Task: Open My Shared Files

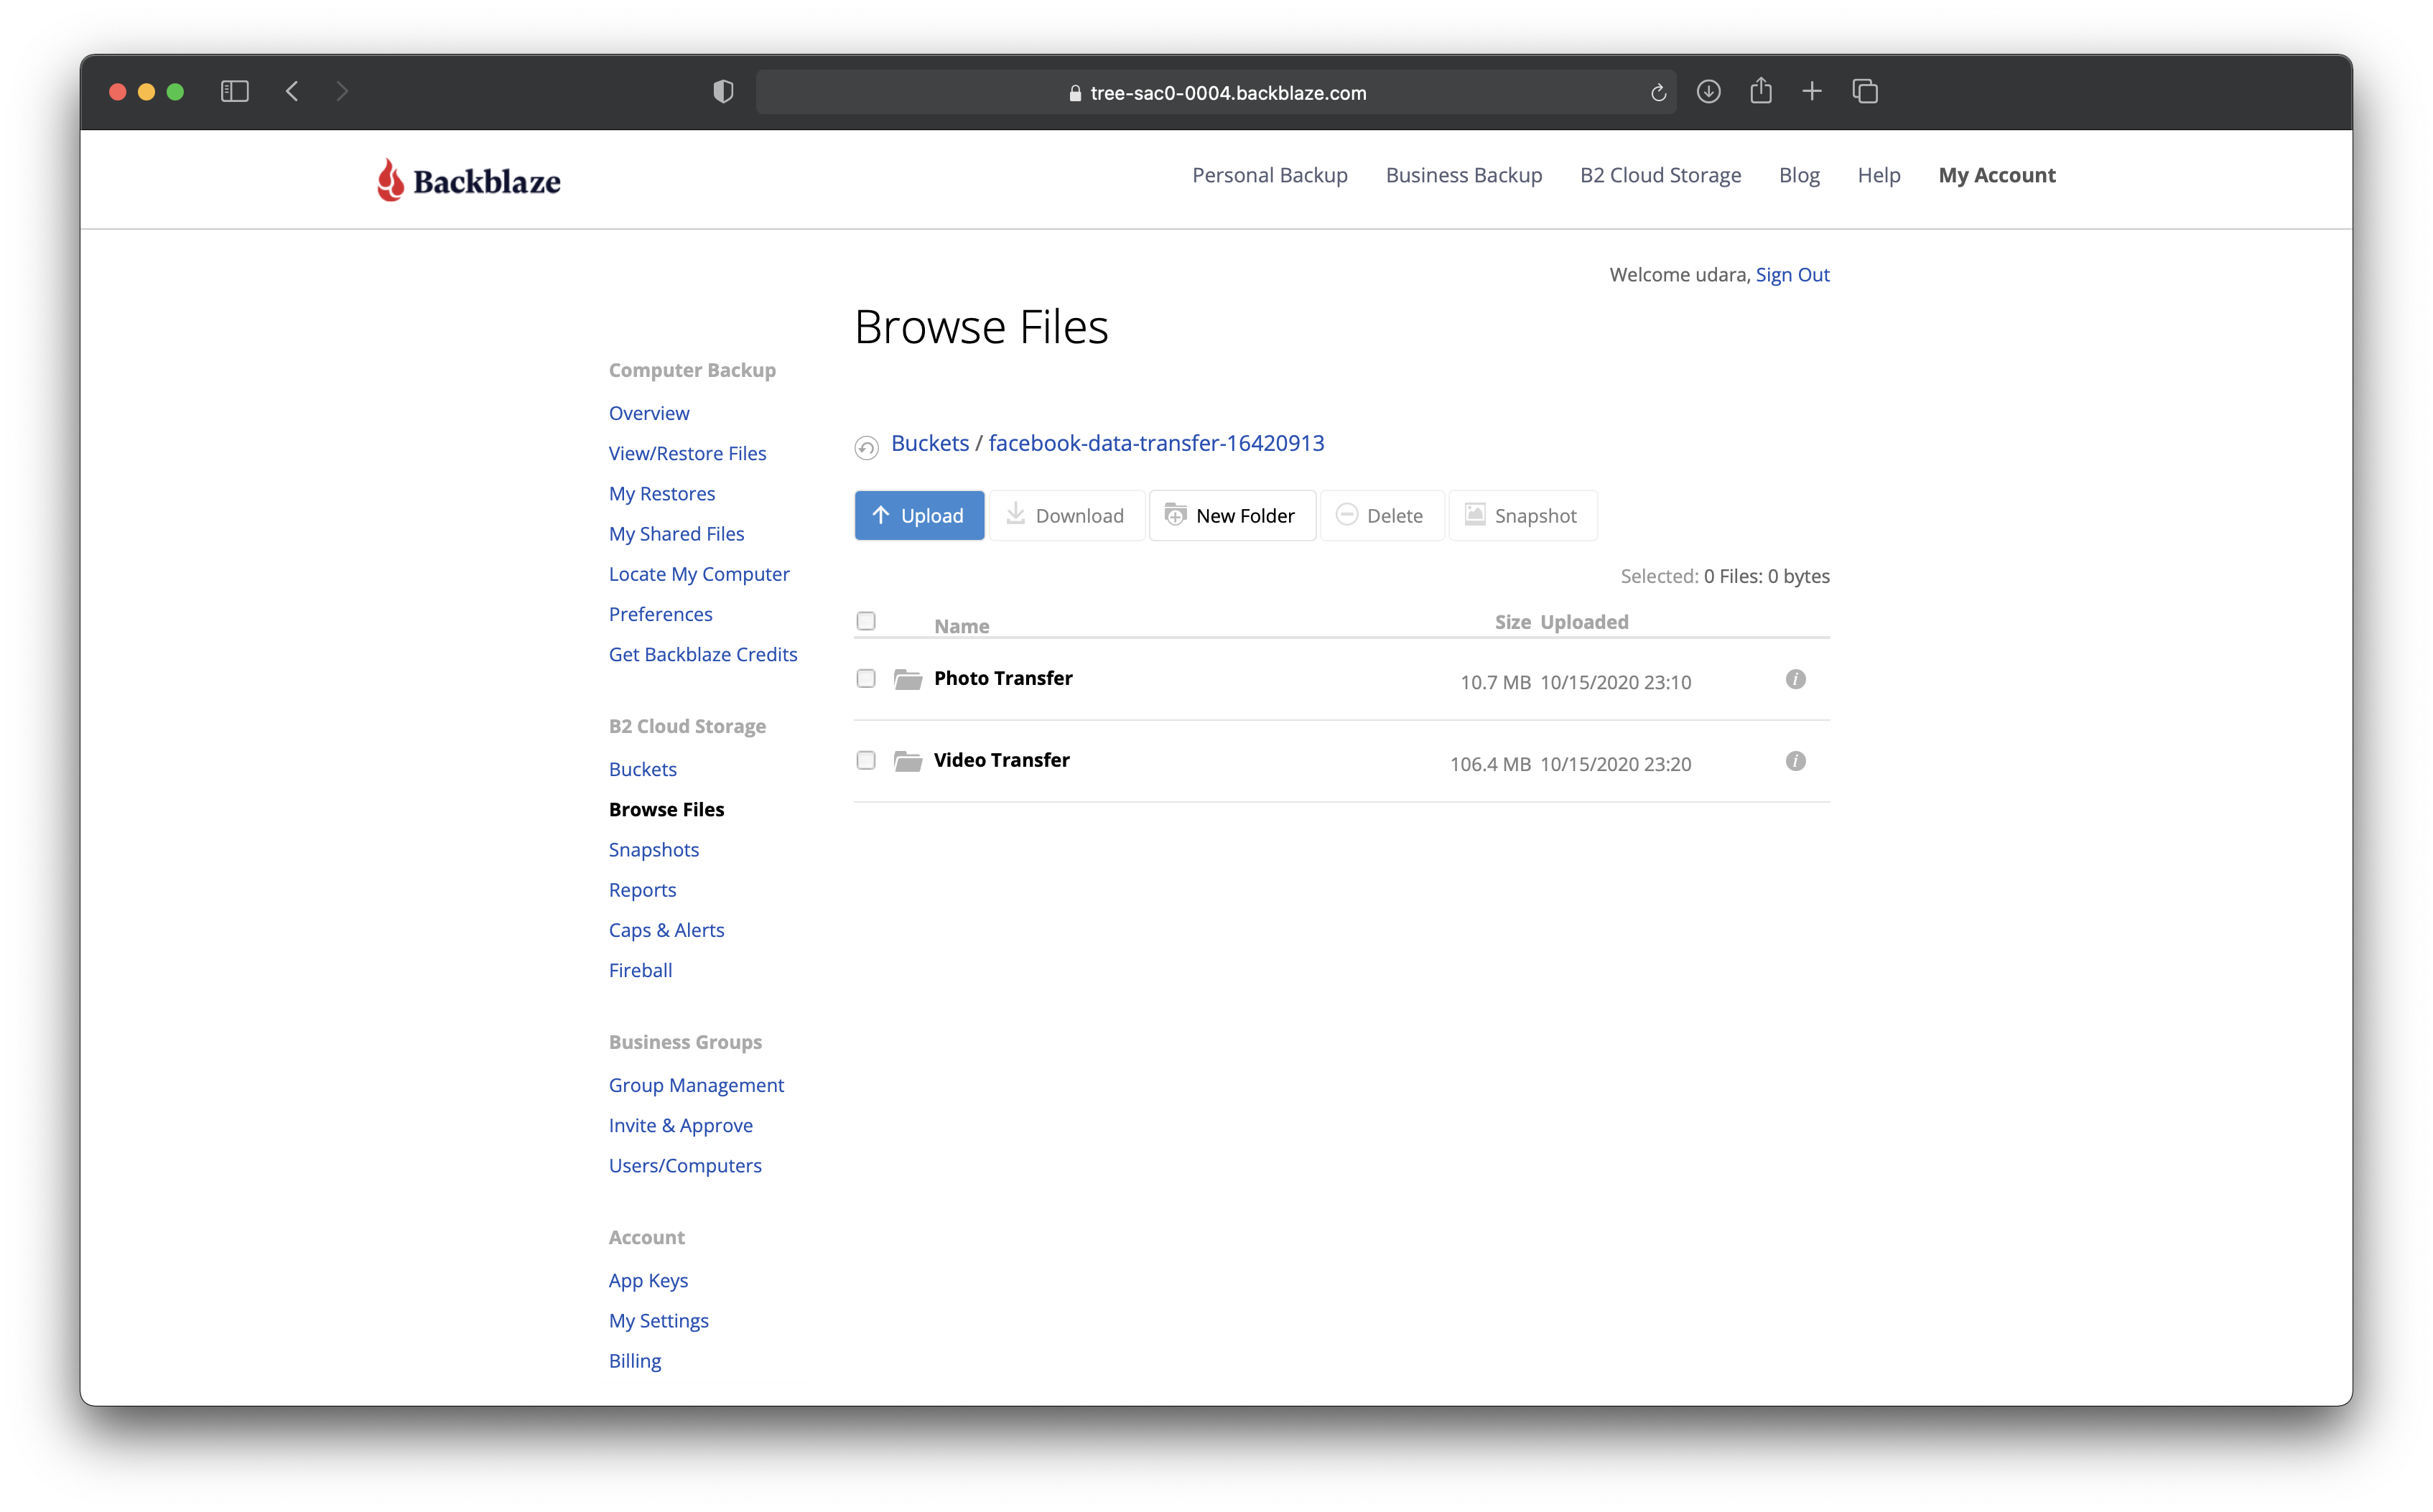Action: coord(676,533)
